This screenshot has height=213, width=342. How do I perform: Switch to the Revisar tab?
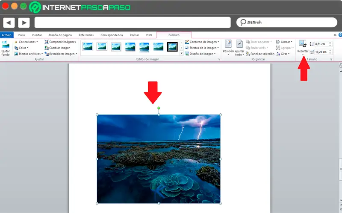(134, 35)
